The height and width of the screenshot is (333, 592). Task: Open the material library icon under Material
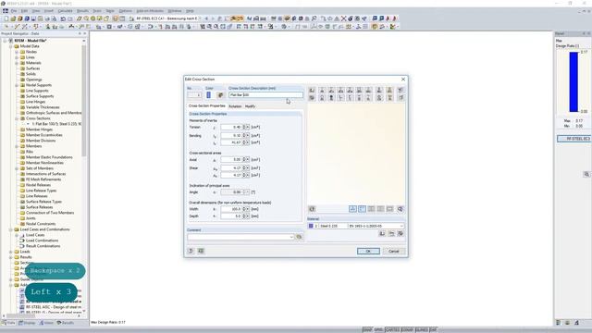pyautogui.click(x=382, y=234)
